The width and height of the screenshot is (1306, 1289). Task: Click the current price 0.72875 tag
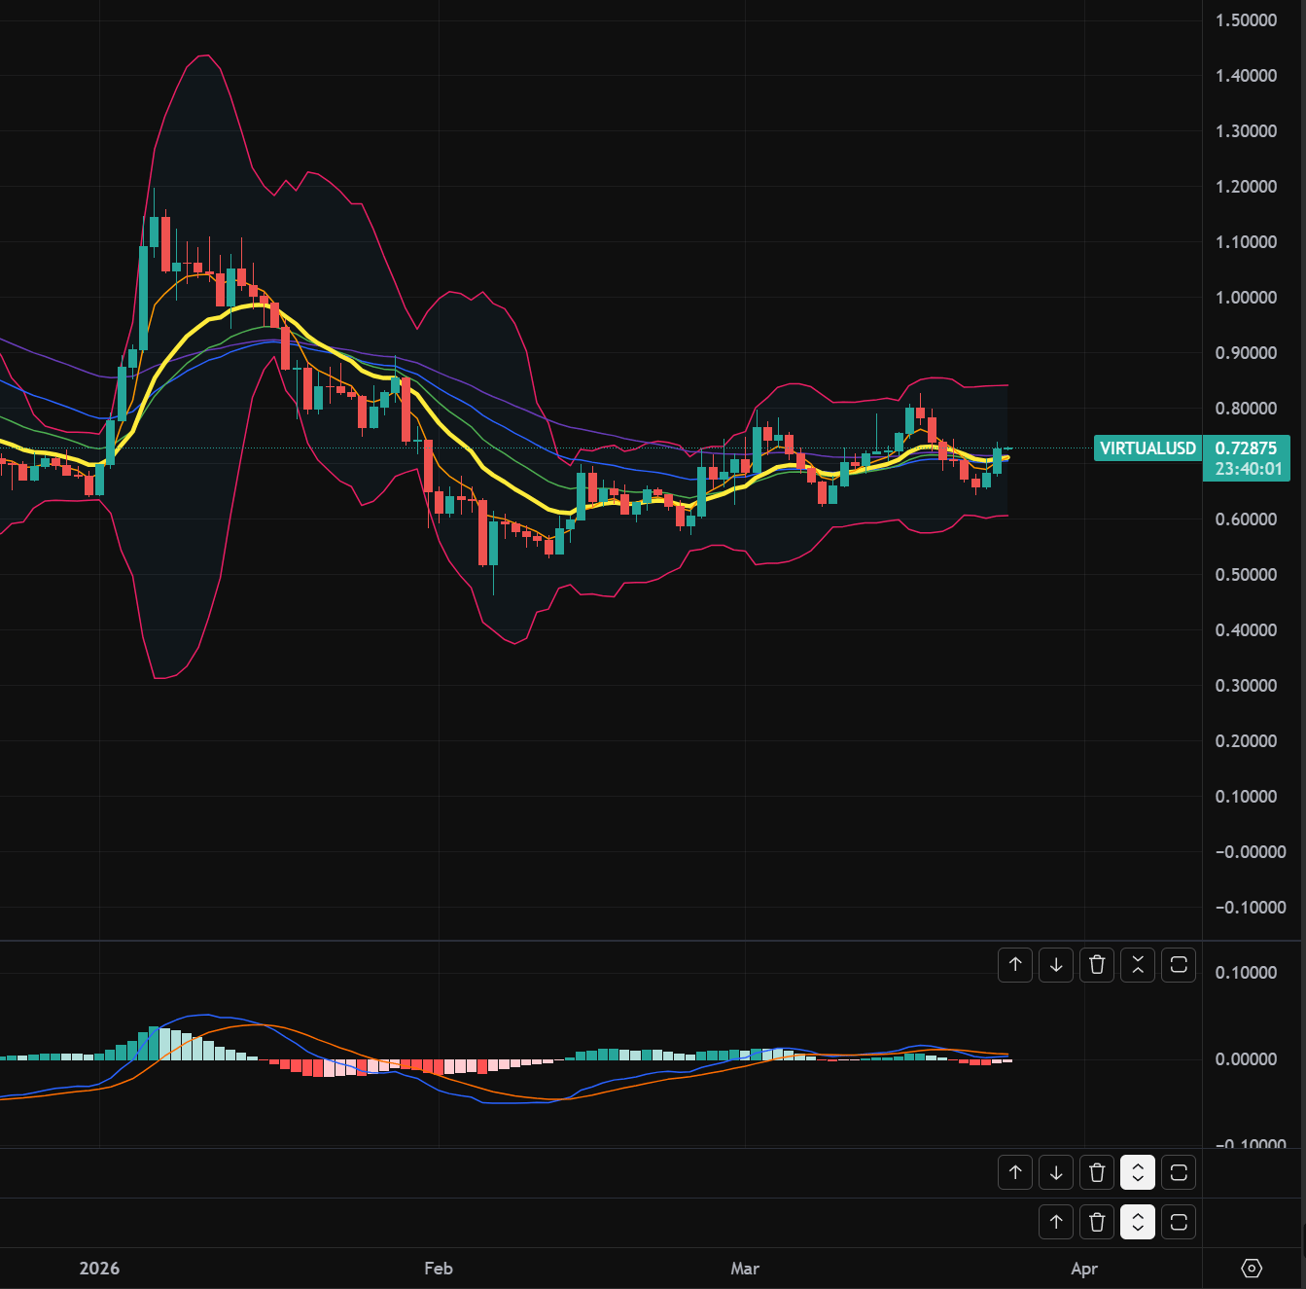click(x=1247, y=448)
